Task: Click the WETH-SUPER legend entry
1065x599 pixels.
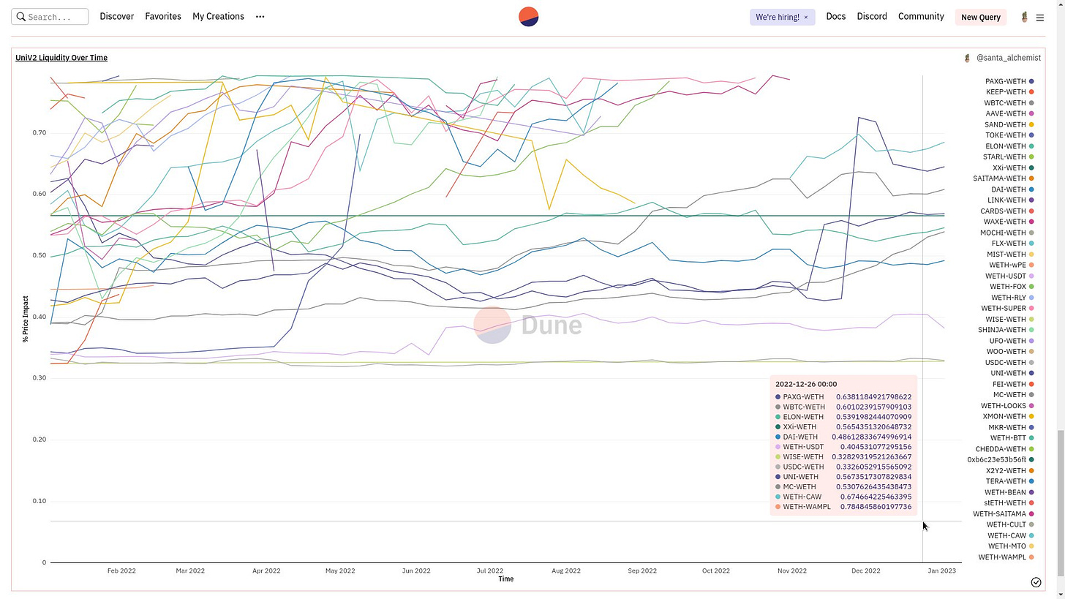Action: pyautogui.click(x=1008, y=308)
